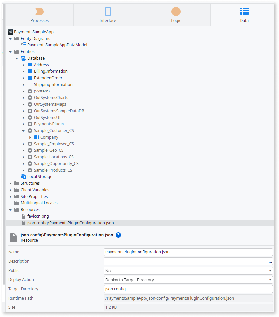Expand the Structures folder
Screen dimensions: 279x317
tap(10, 183)
